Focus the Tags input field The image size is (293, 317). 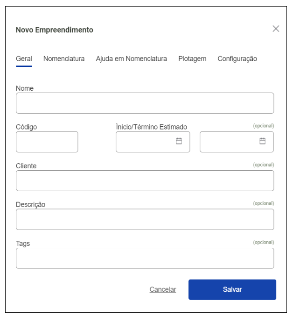click(145, 258)
